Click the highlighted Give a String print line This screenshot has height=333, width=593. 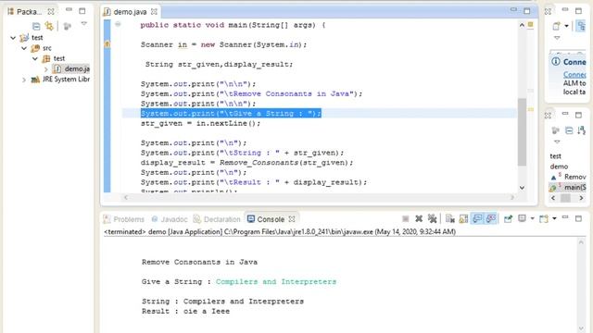click(x=231, y=113)
